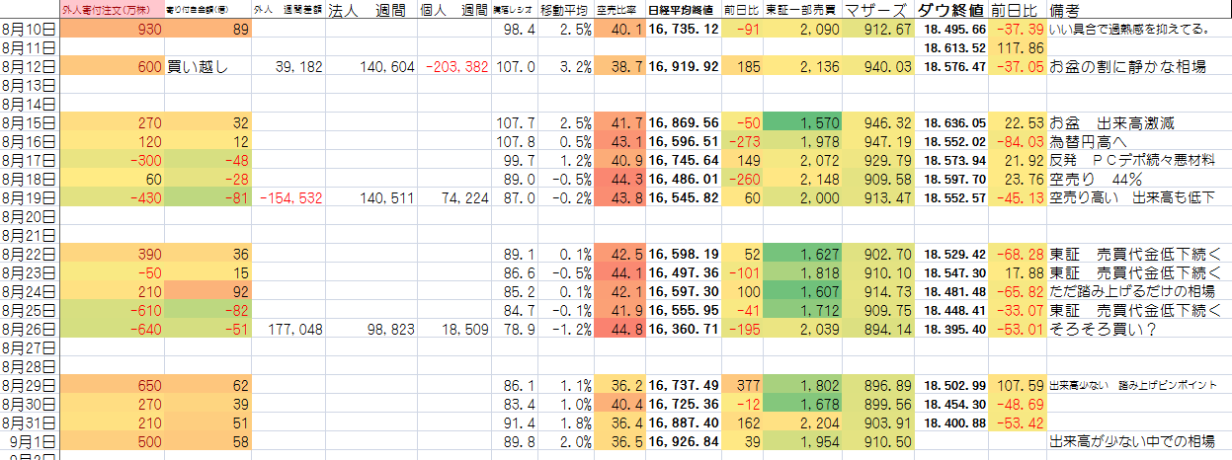Select the Dow close value 18,613.52

pos(952,48)
